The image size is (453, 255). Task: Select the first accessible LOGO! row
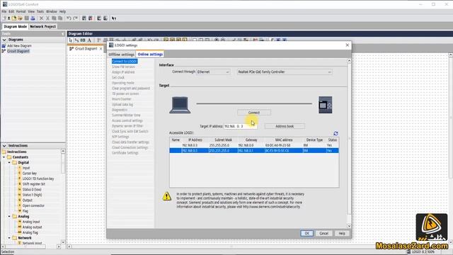[254, 145]
